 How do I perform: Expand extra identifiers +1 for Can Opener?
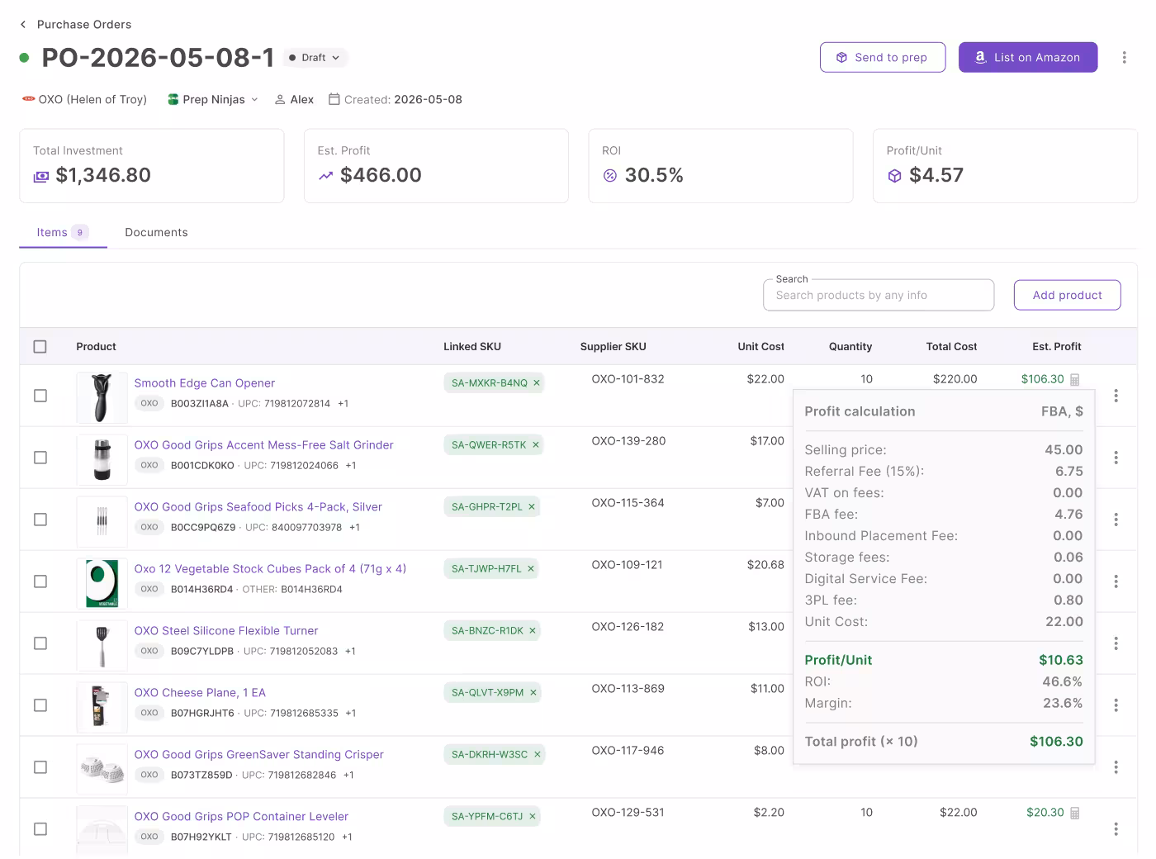point(343,404)
